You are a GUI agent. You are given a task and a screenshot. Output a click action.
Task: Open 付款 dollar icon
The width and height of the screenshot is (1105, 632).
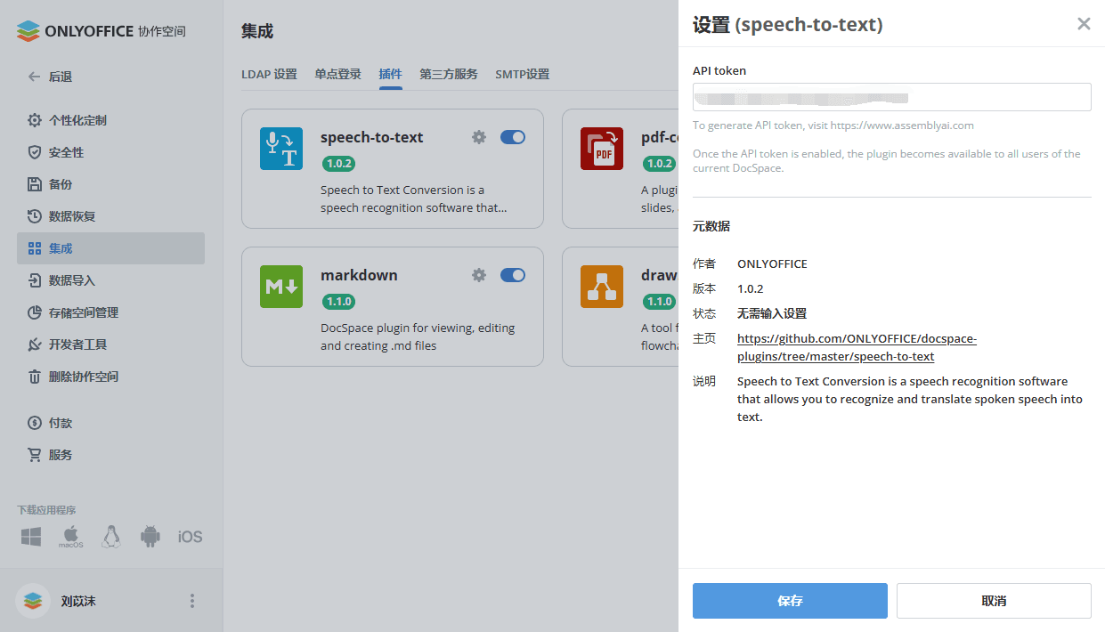point(34,423)
